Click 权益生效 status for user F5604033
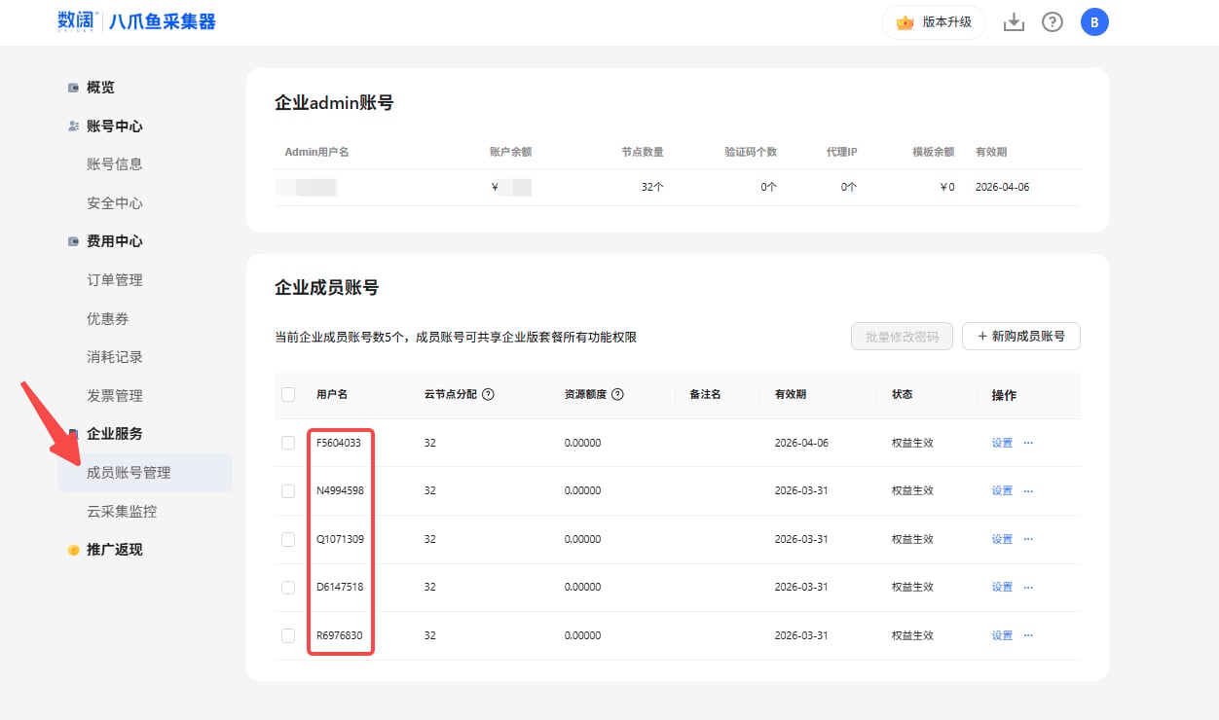 [912, 443]
